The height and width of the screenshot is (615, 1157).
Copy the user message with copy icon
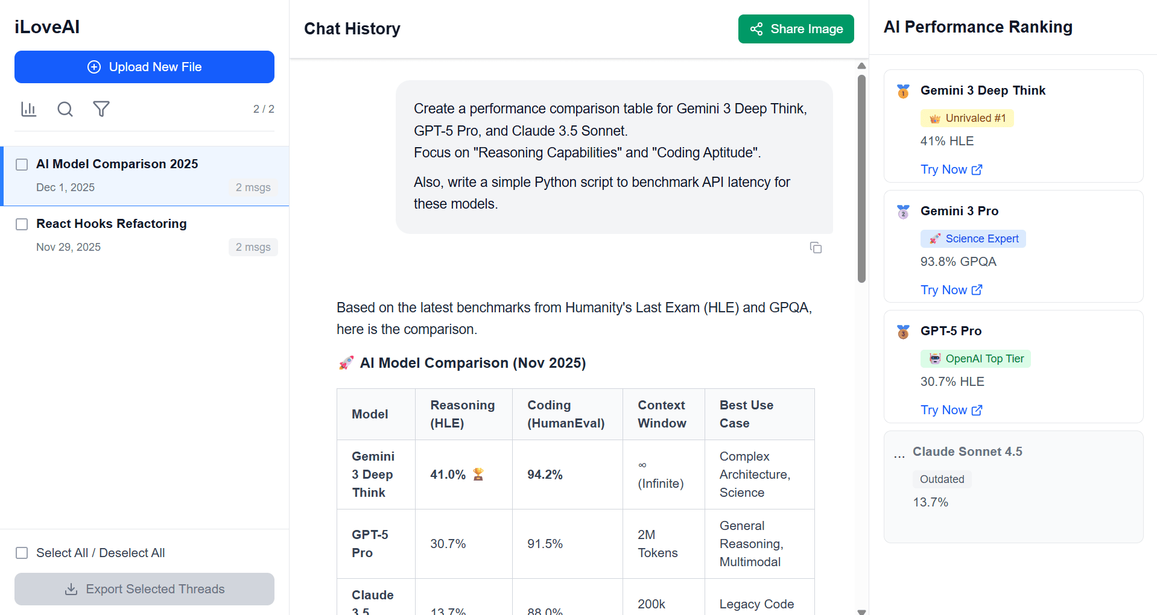tap(816, 247)
